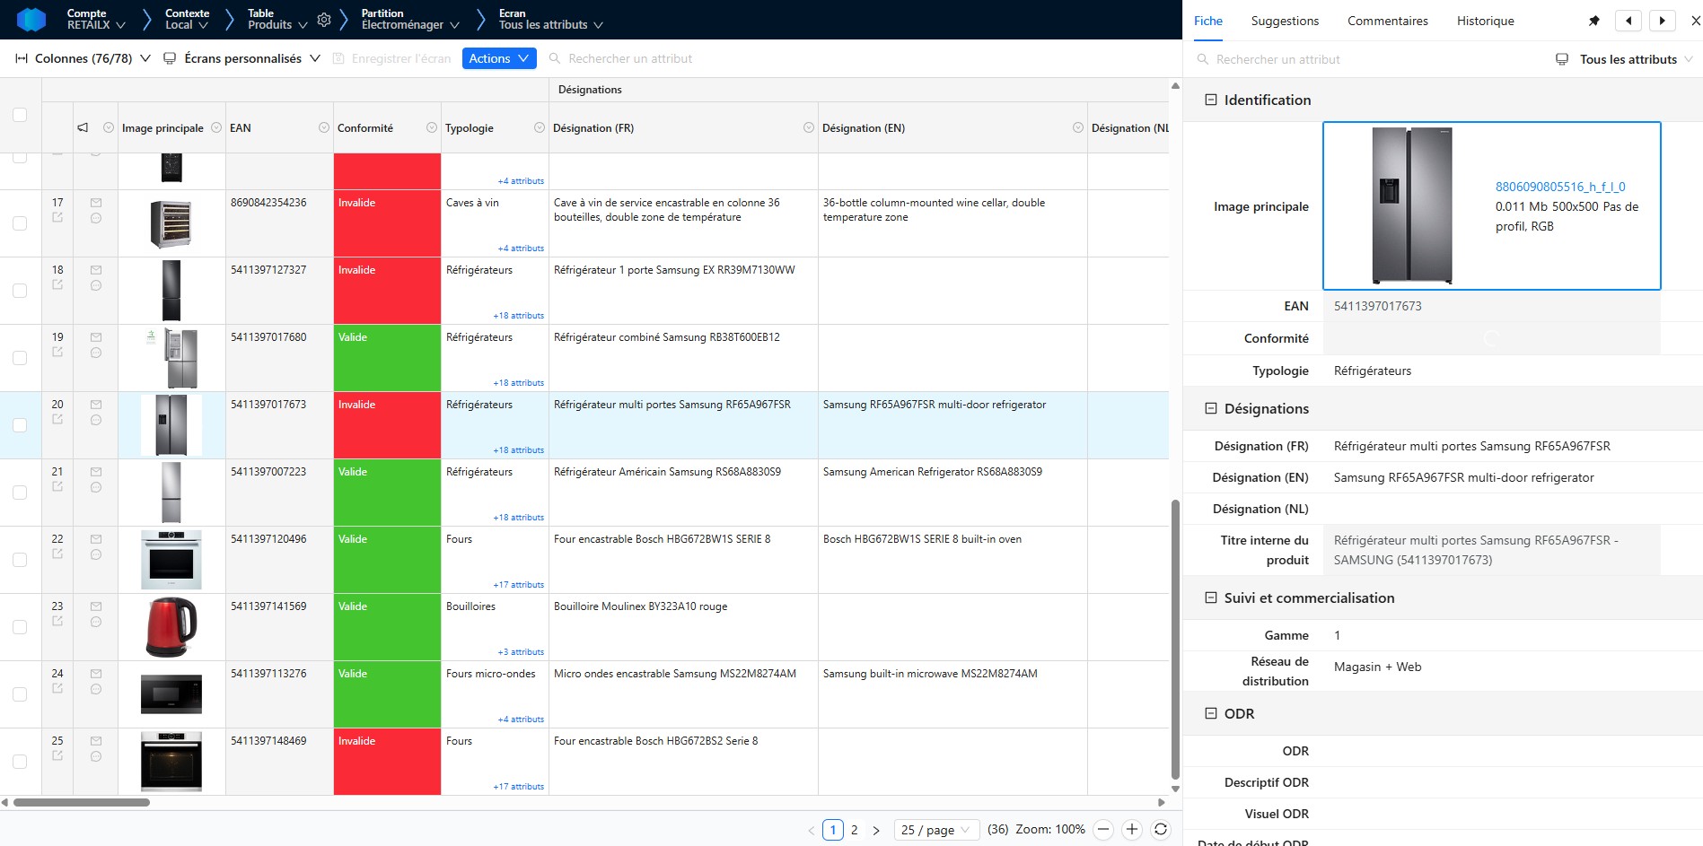Open record link icon in row 21

click(57, 486)
